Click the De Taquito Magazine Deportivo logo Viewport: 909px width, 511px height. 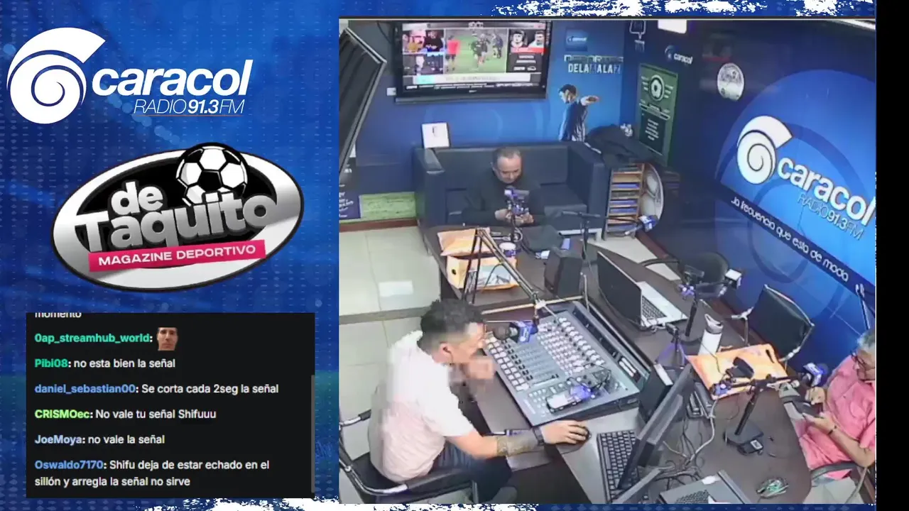pos(178,216)
